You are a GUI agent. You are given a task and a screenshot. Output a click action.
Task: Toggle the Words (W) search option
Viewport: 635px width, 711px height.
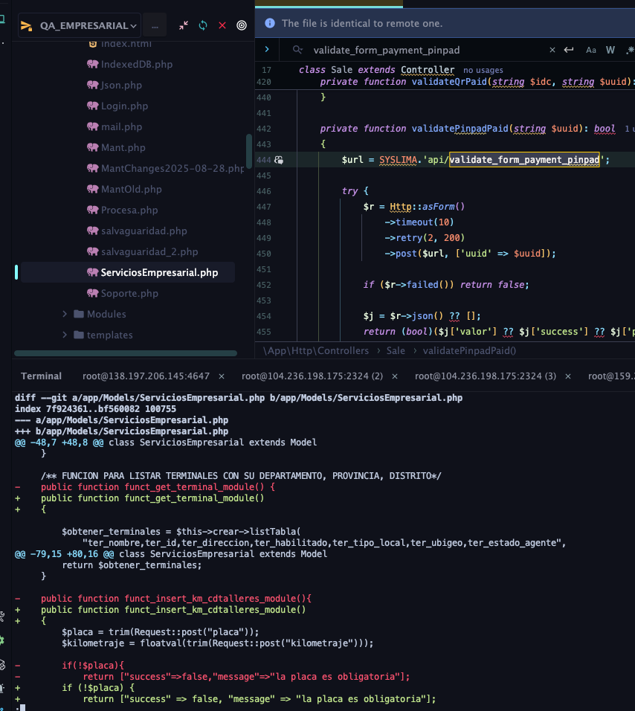tap(610, 50)
